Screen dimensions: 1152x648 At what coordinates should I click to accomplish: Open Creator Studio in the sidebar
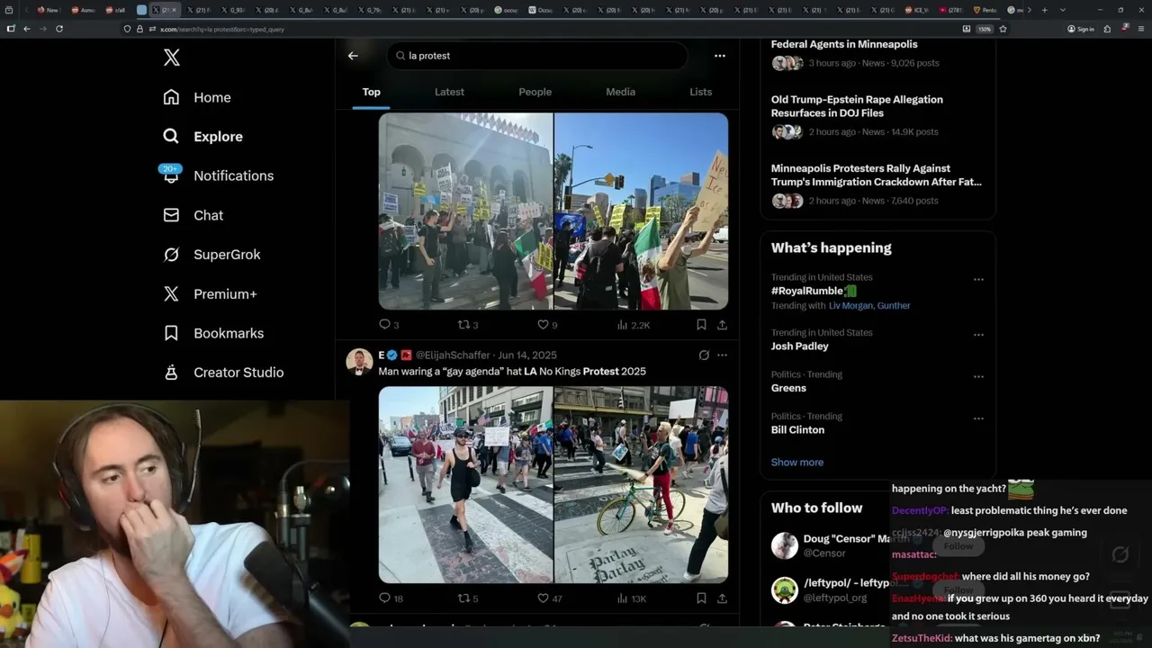click(x=223, y=372)
